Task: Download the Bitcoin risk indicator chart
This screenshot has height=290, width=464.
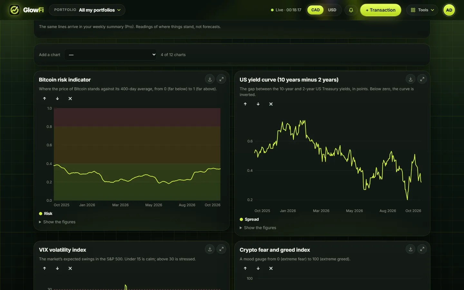Action: pos(210,79)
